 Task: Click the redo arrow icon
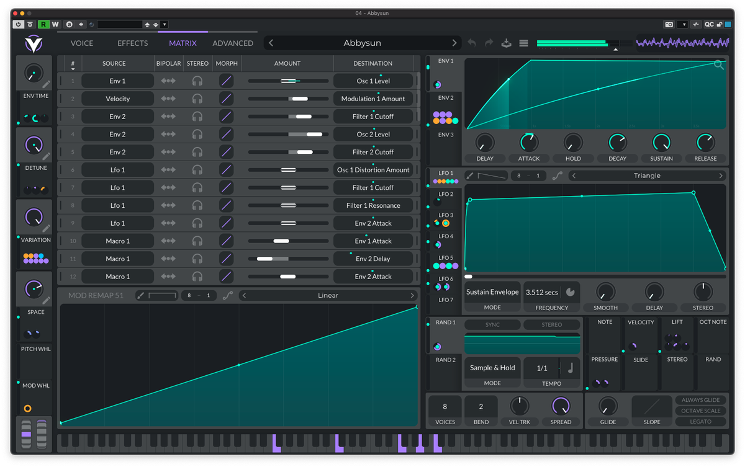[x=489, y=43]
